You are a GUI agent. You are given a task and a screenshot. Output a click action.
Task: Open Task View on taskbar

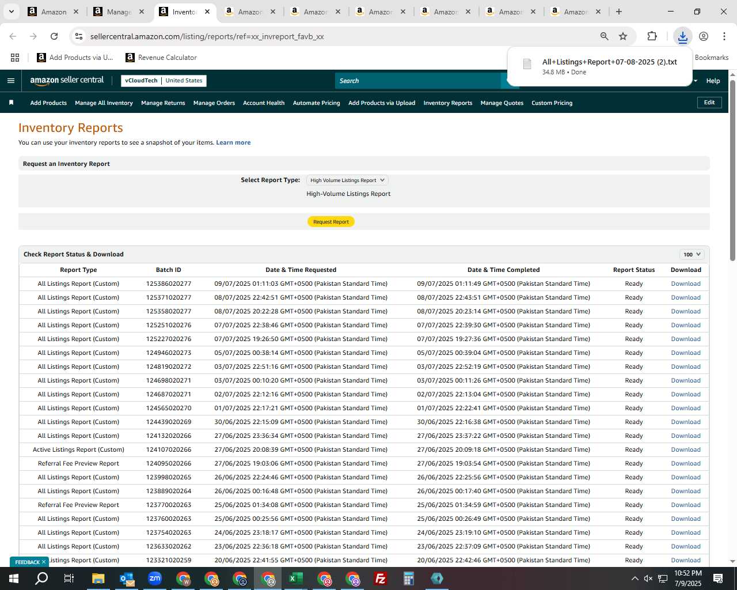tap(69, 578)
